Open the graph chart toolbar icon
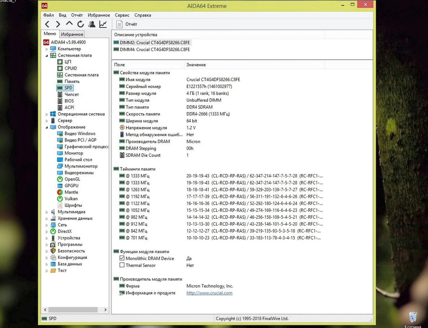The image size is (428, 328). click(103, 24)
